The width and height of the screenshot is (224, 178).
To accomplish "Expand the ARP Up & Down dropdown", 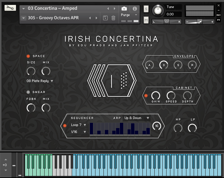I will [137, 118].
